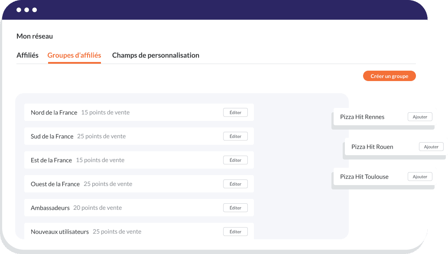
Task: Select the Groupes d'affiliés tab
Action: click(x=74, y=55)
